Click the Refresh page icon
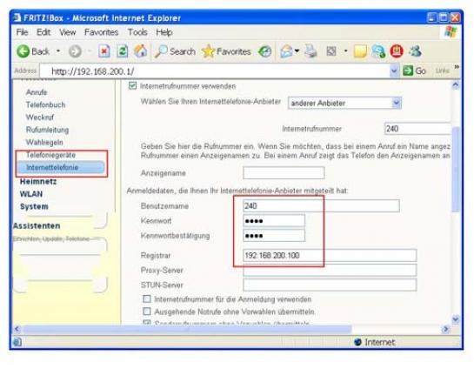Image resolution: width=474 pixels, height=369 pixels. pos(122,51)
